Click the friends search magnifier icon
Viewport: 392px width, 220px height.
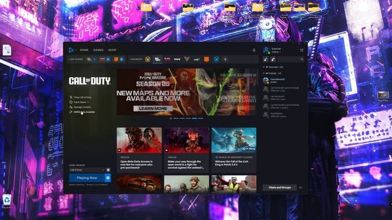pos(302,59)
